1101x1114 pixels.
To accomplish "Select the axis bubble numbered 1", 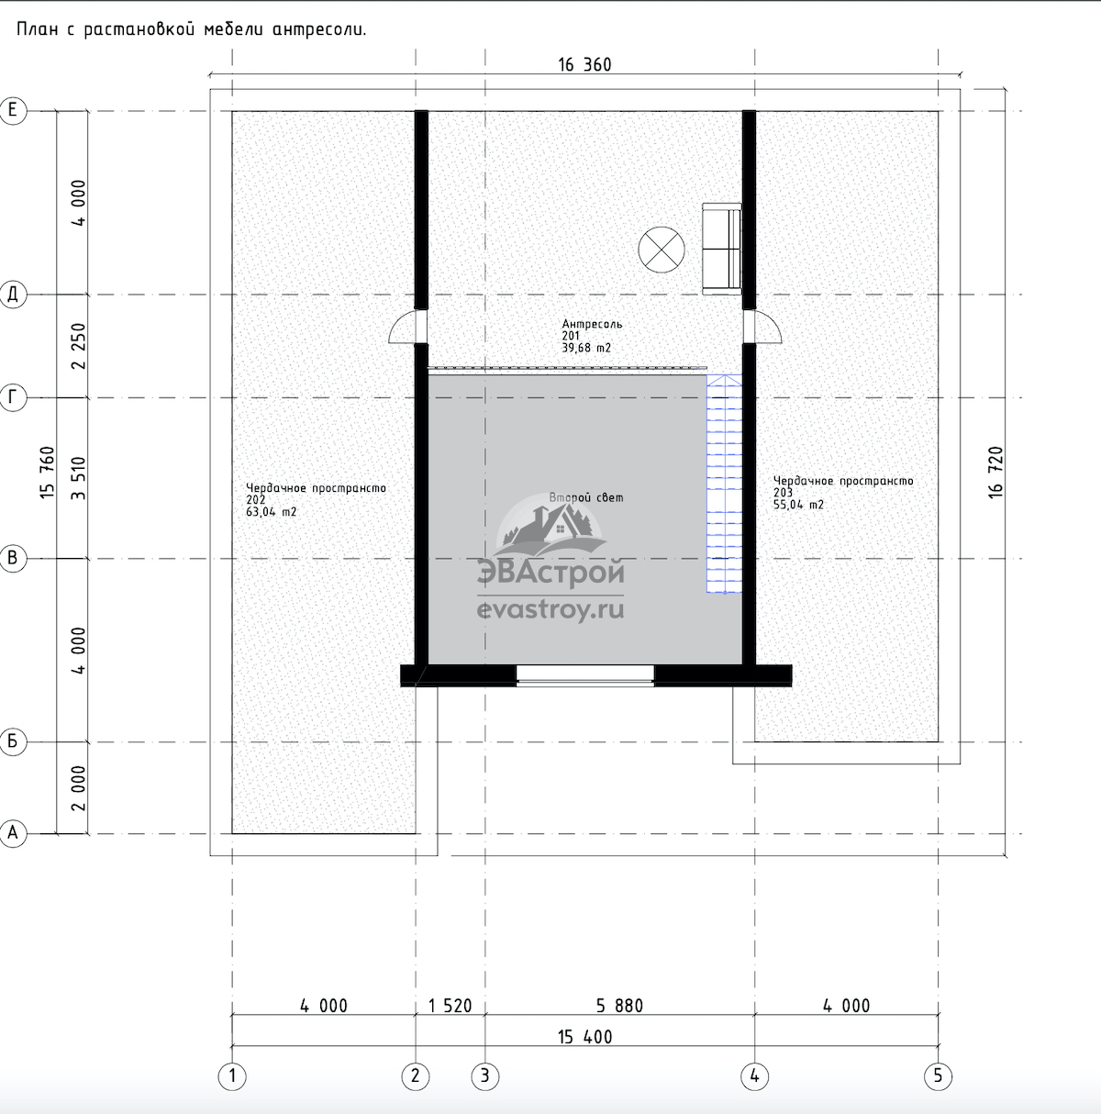I will pyautogui.click(x=232, y=1075).
